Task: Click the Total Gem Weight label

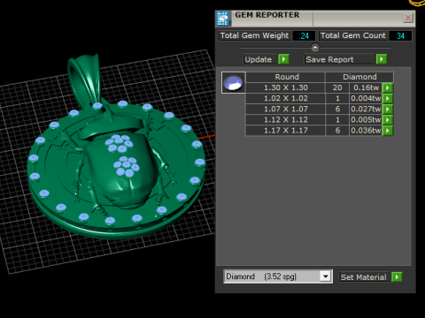Action: [x=254, y=35]
